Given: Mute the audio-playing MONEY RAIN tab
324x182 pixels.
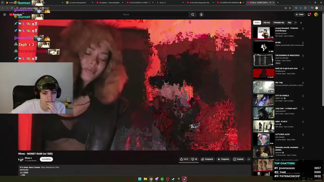Looking at the screenshot, I should tap(270, 3).
